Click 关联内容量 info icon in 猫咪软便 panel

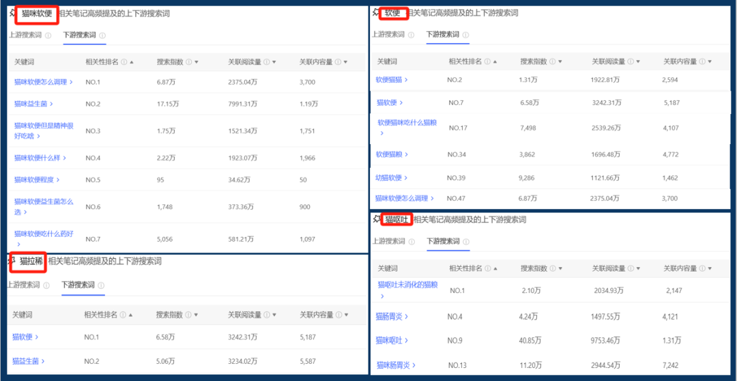pyautogui.click(x=338, y=62)
